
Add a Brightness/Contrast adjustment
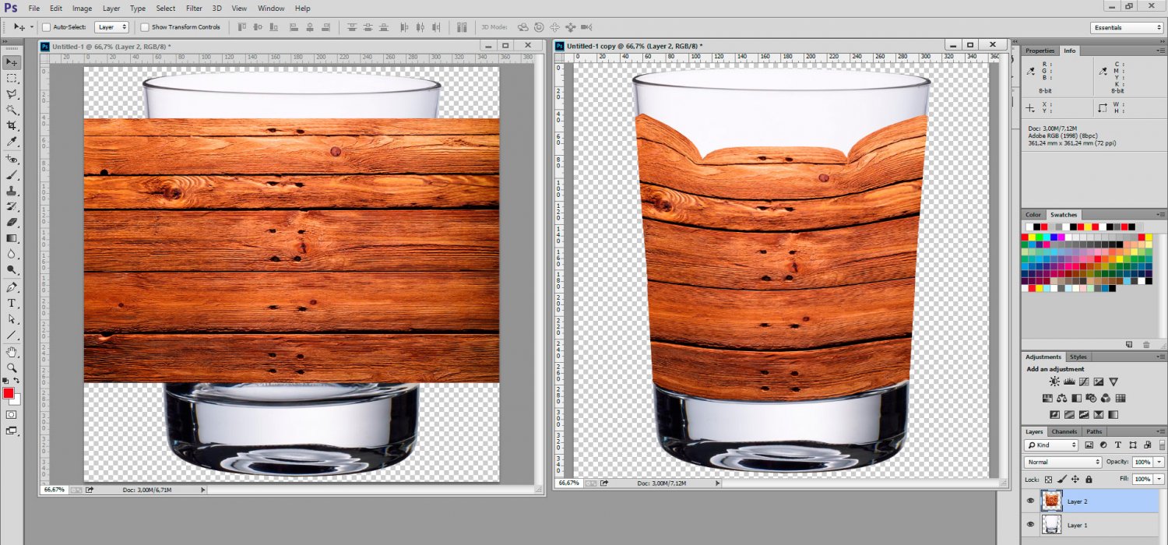tap(1054, 381)
